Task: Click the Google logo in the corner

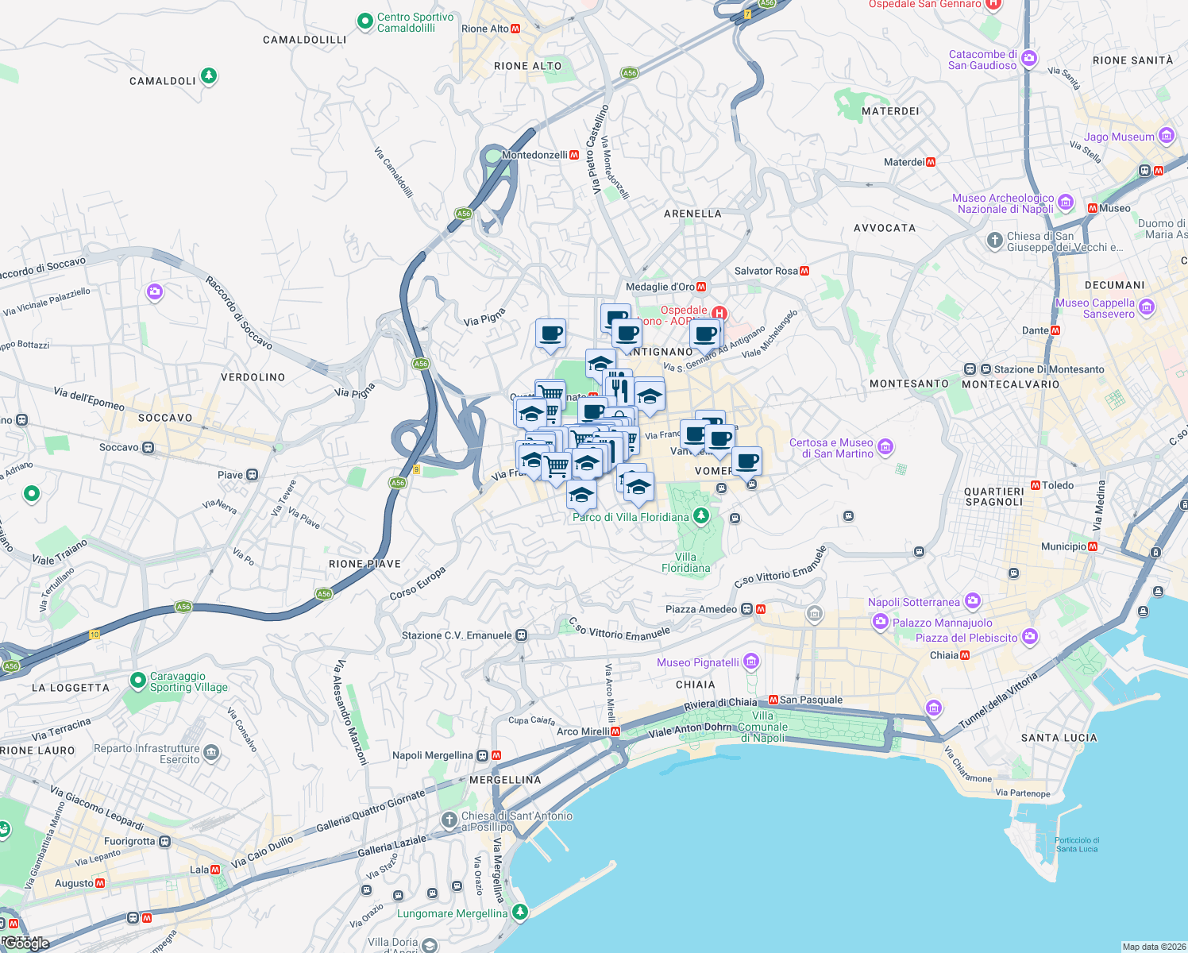Action: click(24, 945)
